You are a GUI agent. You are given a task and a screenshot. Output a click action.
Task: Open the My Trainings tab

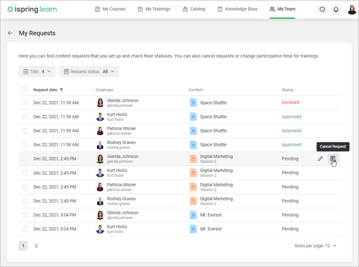click(154, 9)
